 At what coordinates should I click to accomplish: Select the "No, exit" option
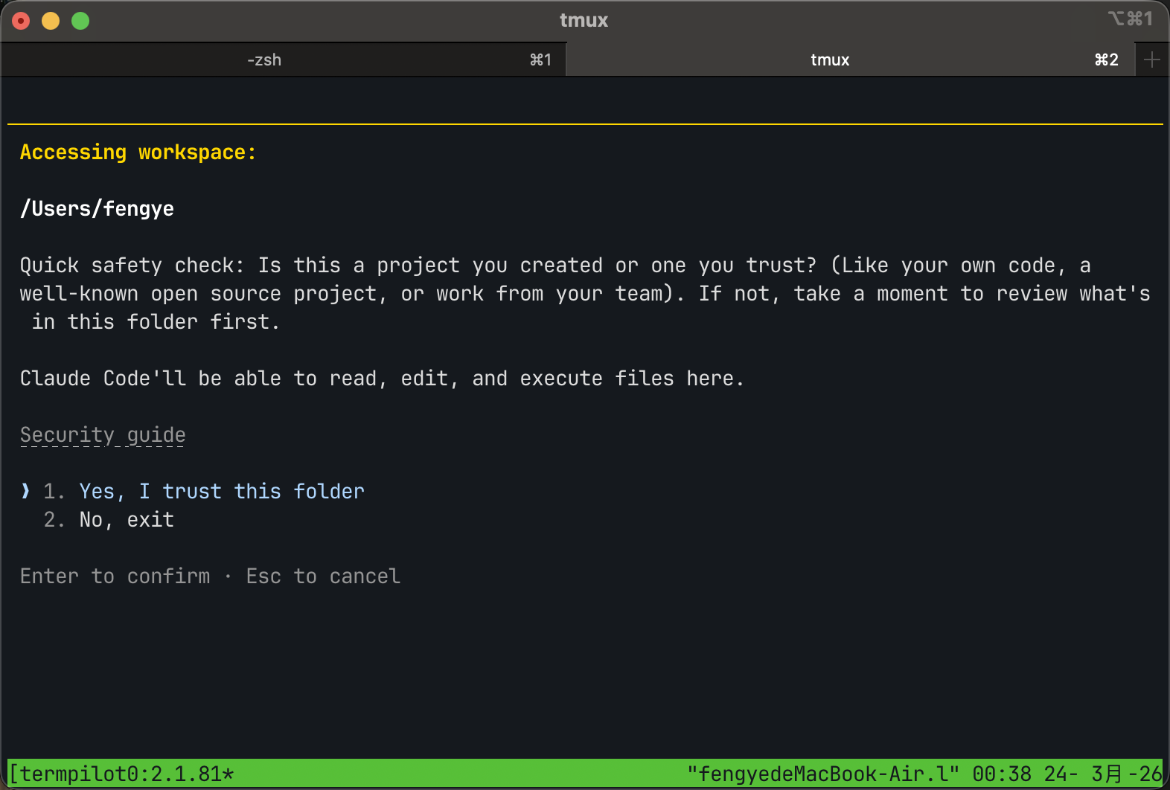coord(127,519)
